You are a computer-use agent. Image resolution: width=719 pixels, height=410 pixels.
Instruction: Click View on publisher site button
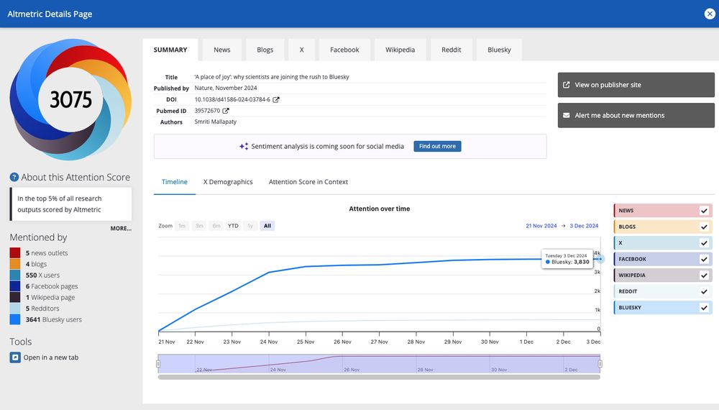pos(636,85)
